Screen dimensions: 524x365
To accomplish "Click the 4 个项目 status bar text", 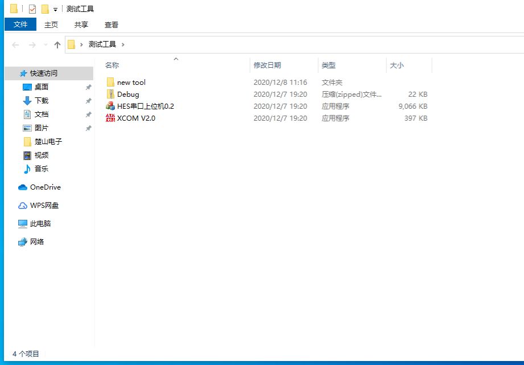I will pos(26,354).
